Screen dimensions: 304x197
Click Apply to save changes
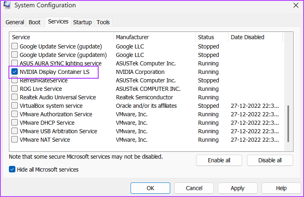[238, 188]
